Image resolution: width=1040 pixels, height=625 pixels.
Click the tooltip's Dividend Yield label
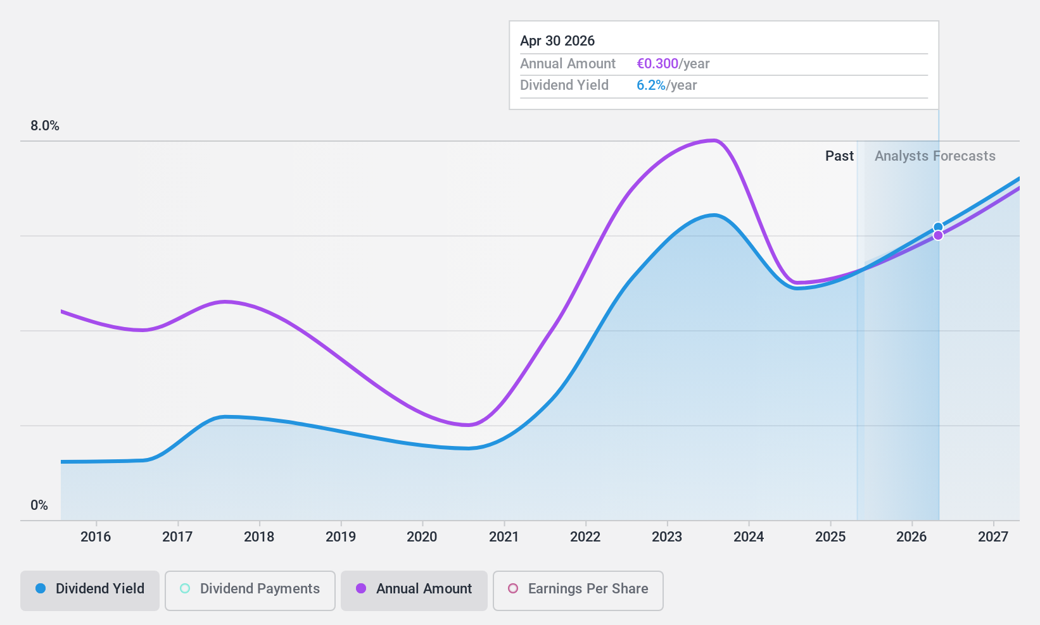pos(564,85)
